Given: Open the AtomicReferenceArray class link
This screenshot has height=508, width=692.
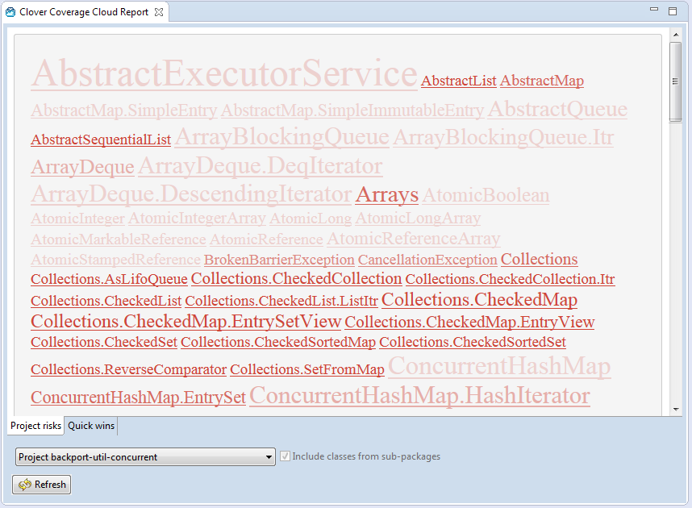Looking at the screenshot, I should click(413, 239).
